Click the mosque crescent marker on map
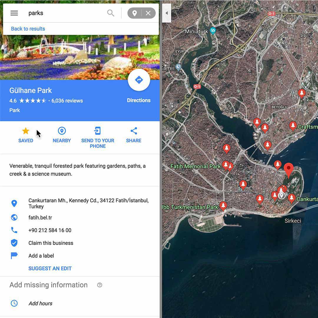 click(178, 67)
